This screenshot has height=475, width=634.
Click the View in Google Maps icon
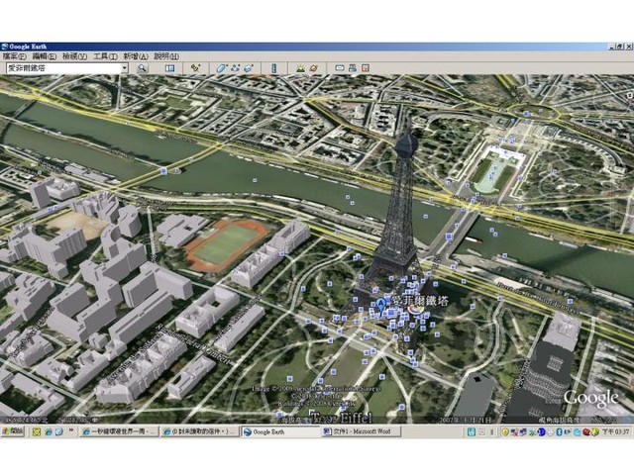coord(366,68)
